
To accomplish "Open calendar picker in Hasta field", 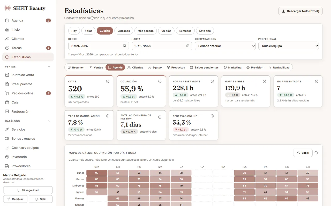I will click(x=188, y=46).
